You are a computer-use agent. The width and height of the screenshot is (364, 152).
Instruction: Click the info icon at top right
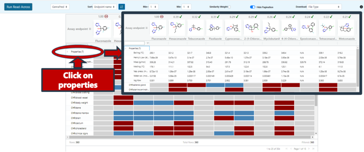click(361, 7)
